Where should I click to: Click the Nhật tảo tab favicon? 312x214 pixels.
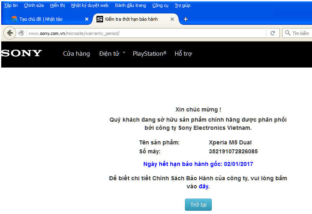pyautogui.click(x=14, y=19)
